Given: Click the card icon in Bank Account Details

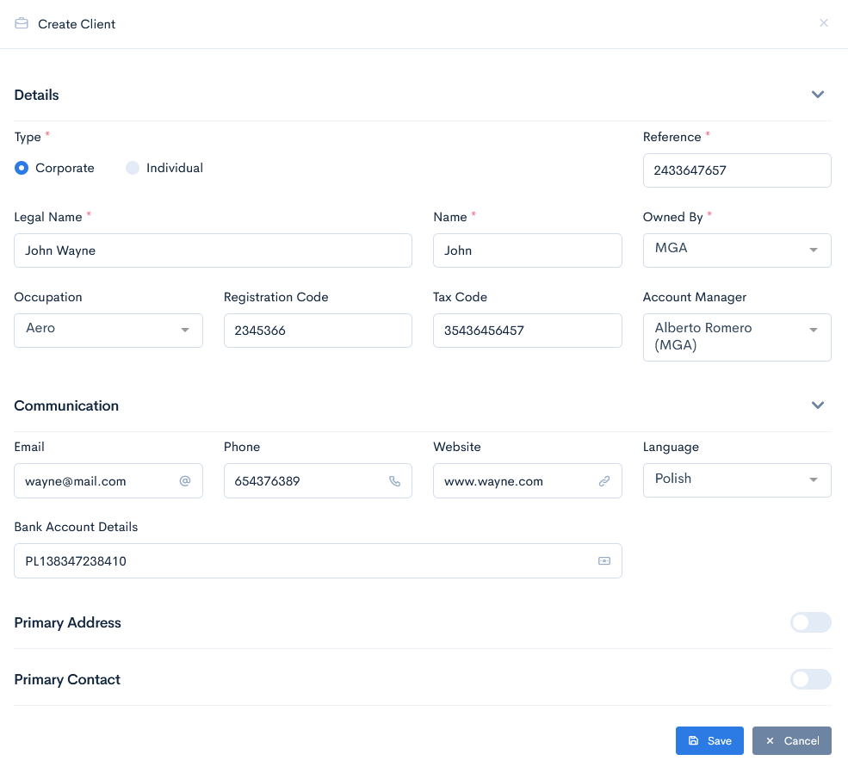Looking at the screenshot, I should [x=604, y=560].
